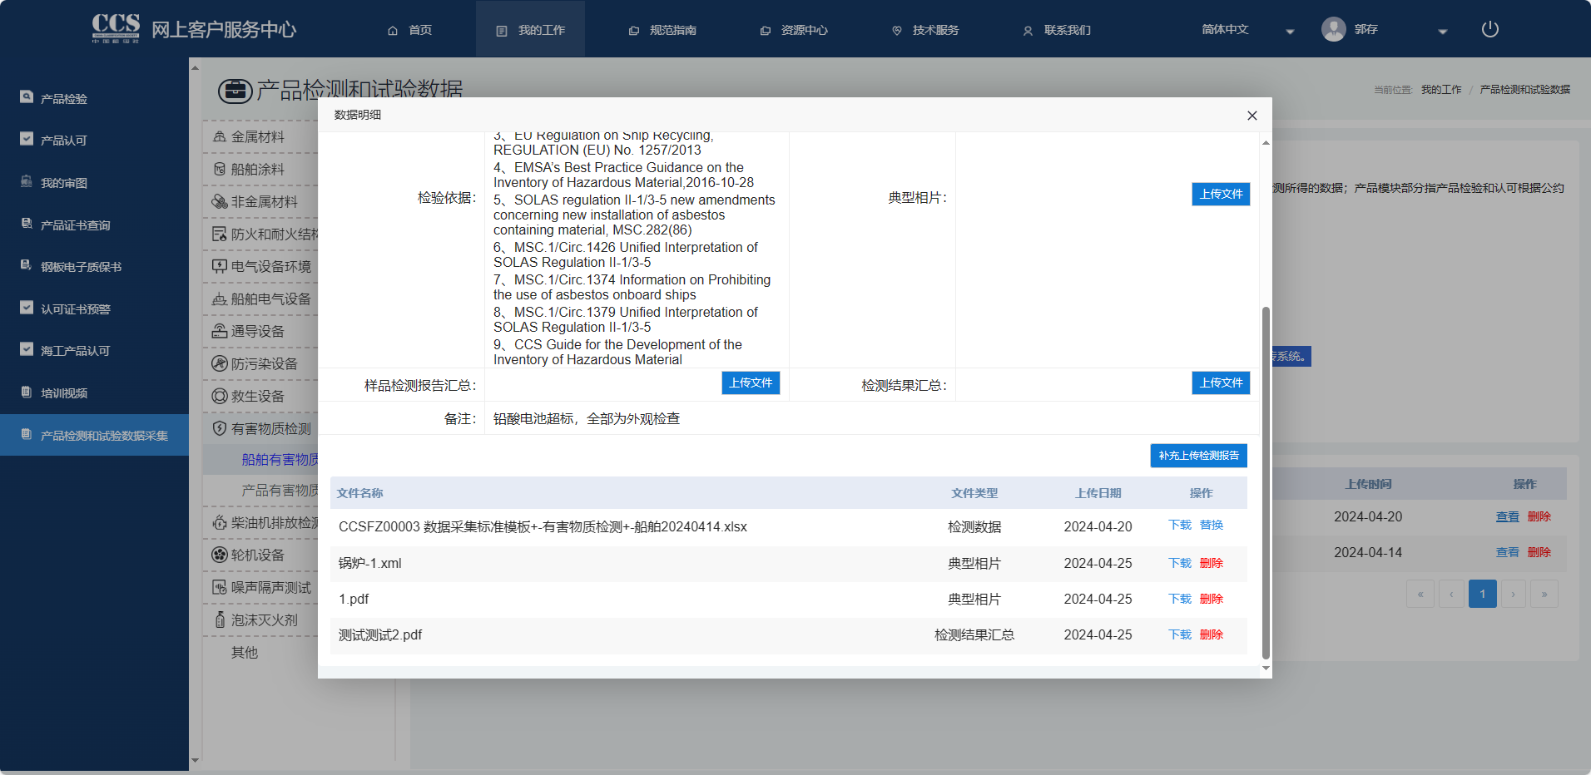The height and width of the screenshot is (775, 1591).
Task: Click the dialog vertical scrollbar thumb
Action: point(1266,482)
